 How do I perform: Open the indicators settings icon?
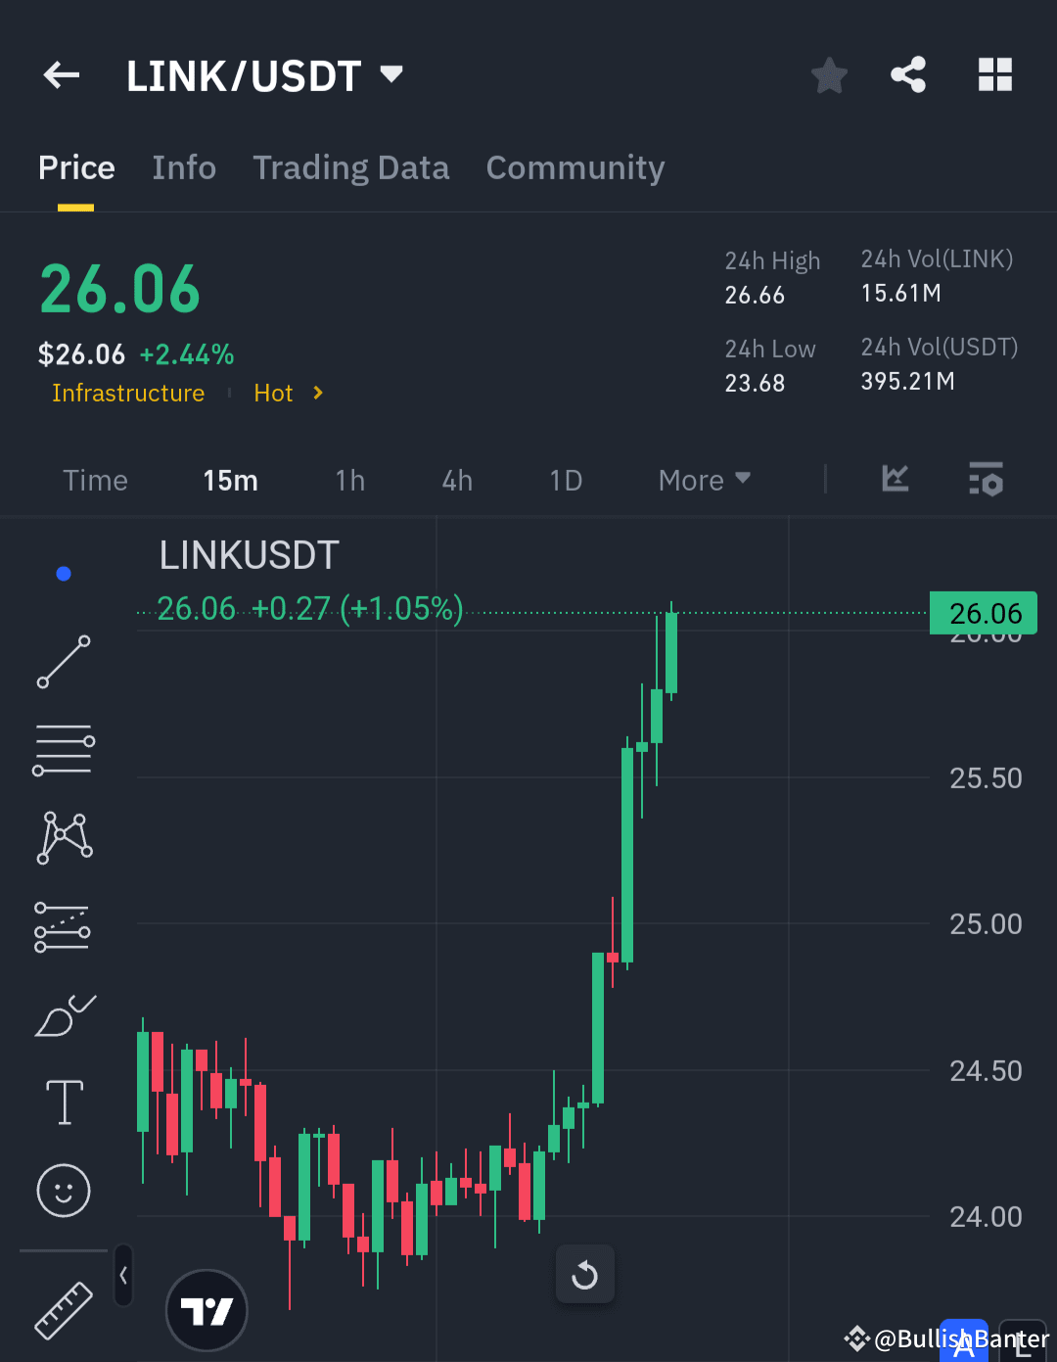[x=986, y=480]
